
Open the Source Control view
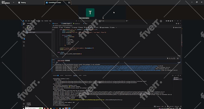click(x=24, y=31)
